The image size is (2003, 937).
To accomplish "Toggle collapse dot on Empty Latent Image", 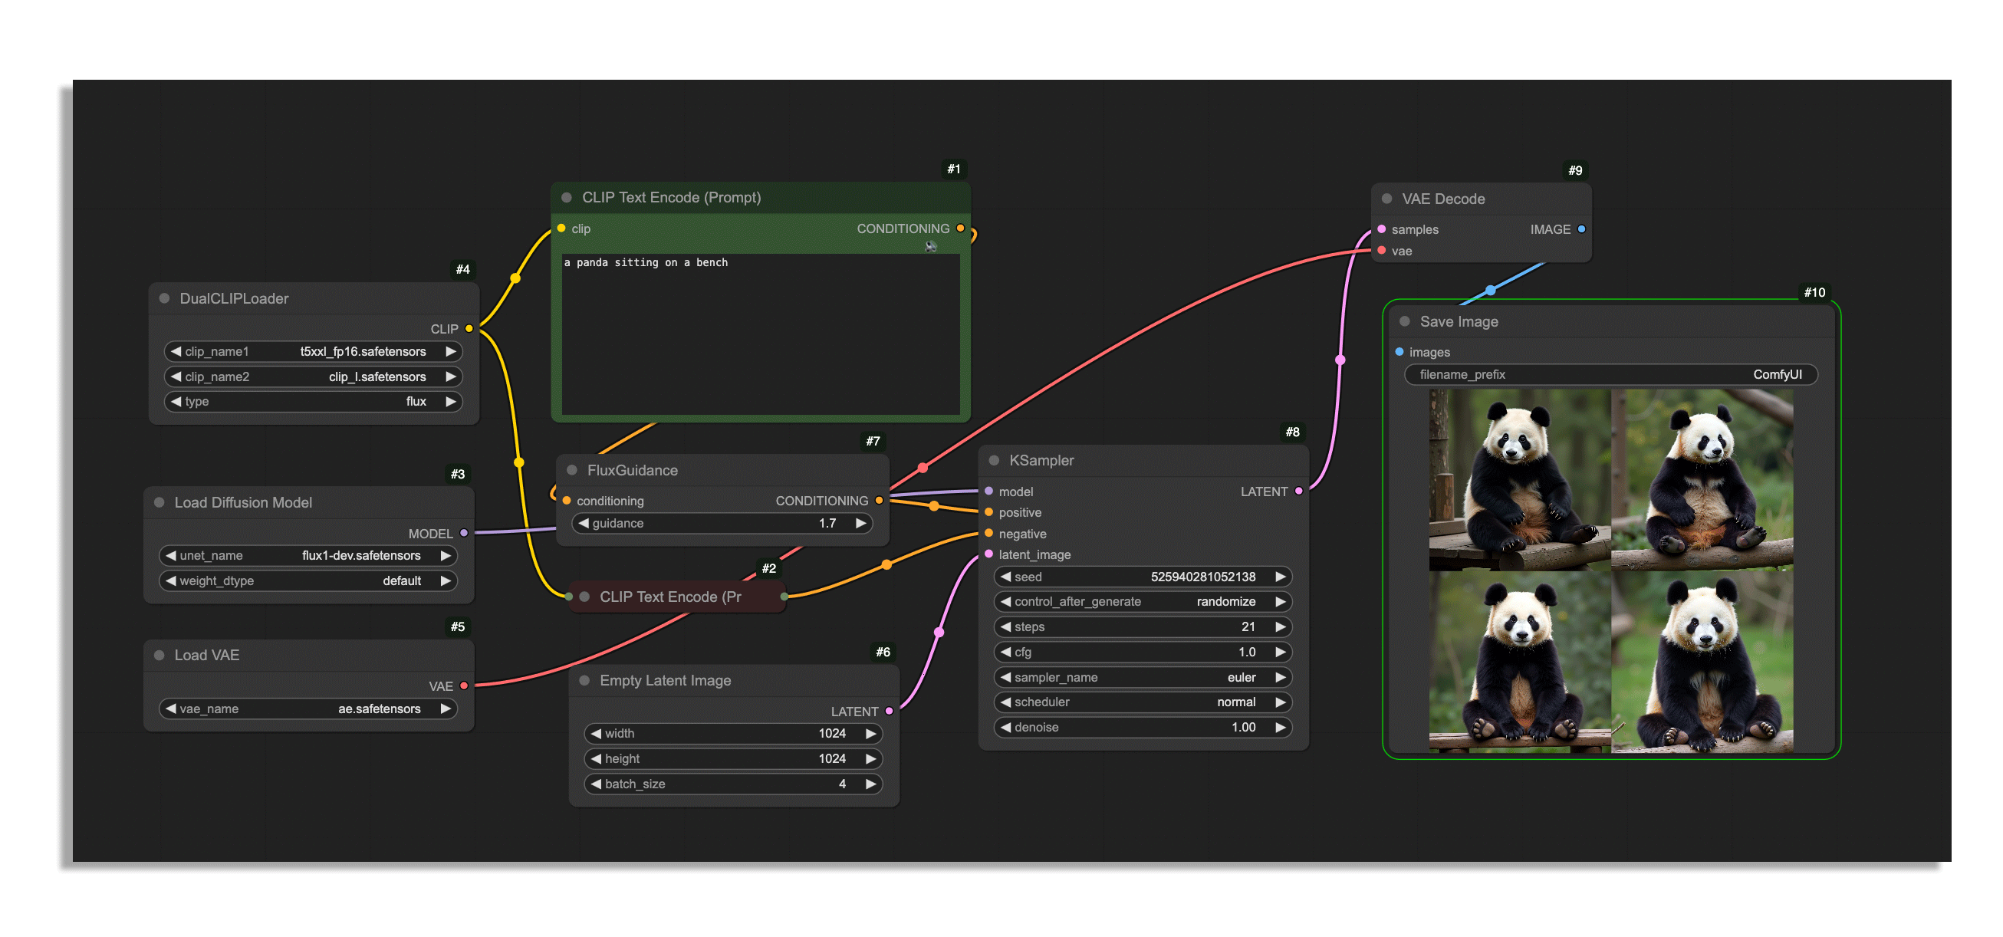I will pos(584,680).
